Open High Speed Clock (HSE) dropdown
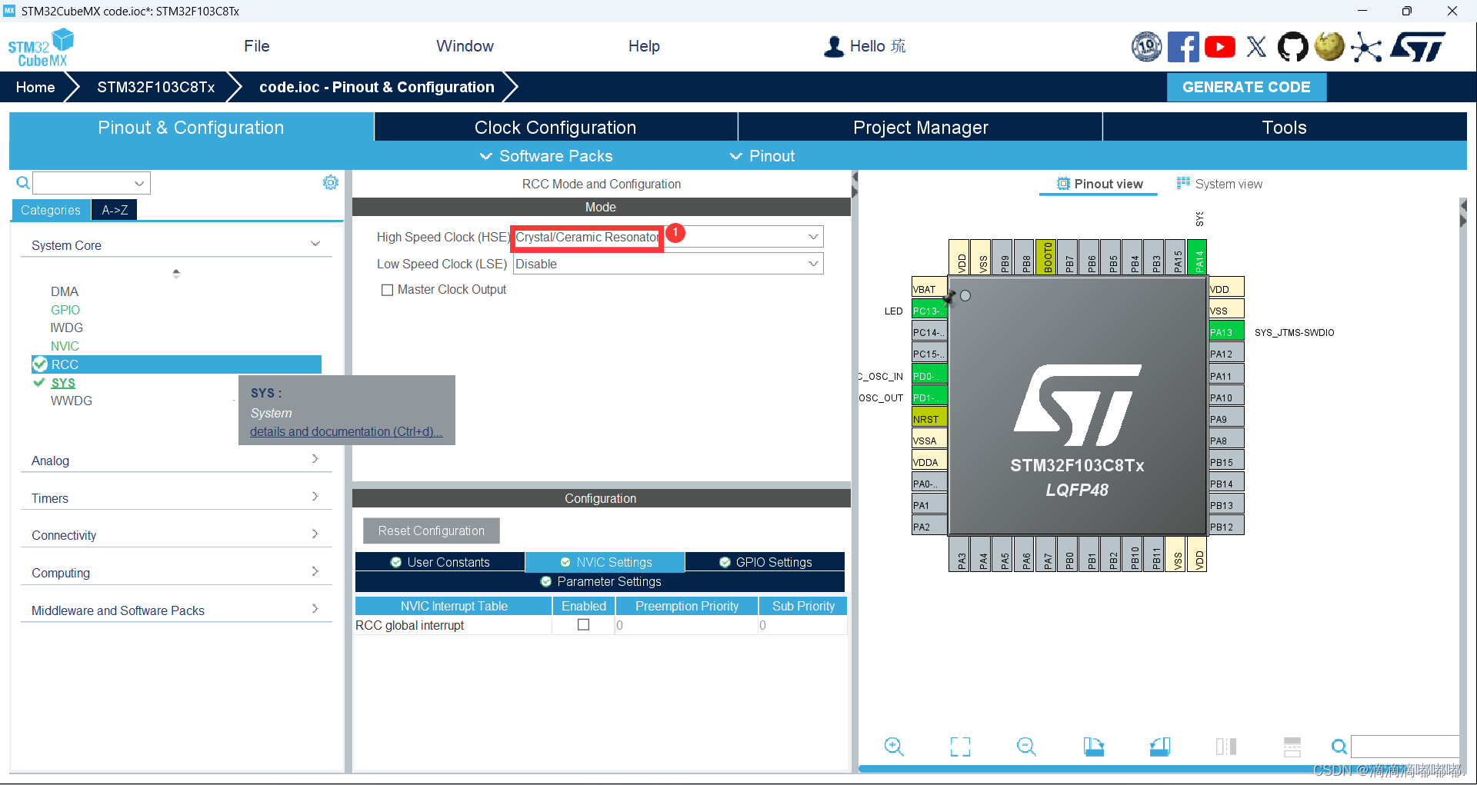Image resolution: width=1477 pixels, height=785 pixels. [668, 237]
